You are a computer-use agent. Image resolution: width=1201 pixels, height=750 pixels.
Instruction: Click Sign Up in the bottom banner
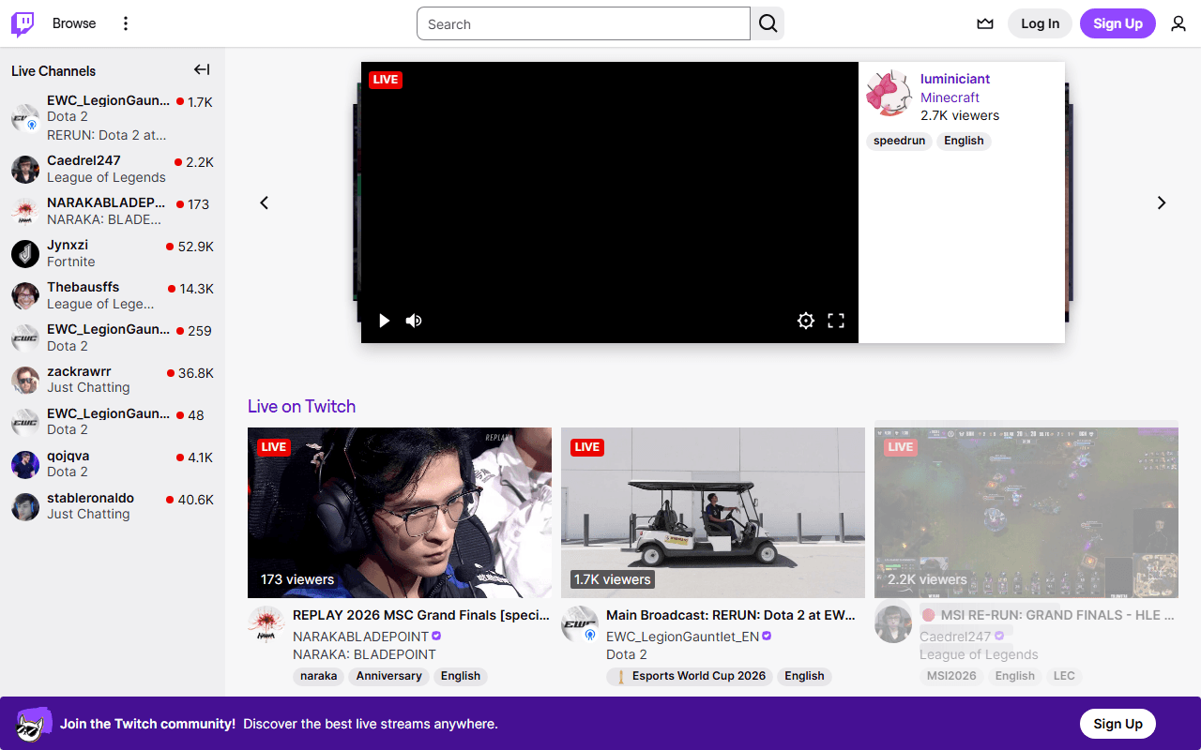pyautogui.click(x=1117, y=724)
